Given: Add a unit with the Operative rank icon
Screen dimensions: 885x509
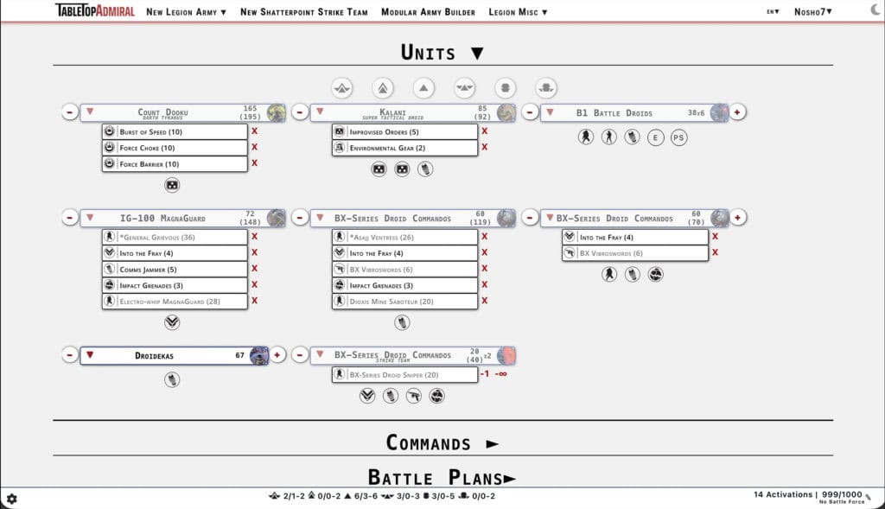Looking at the screenshot, I should (383, 88).
